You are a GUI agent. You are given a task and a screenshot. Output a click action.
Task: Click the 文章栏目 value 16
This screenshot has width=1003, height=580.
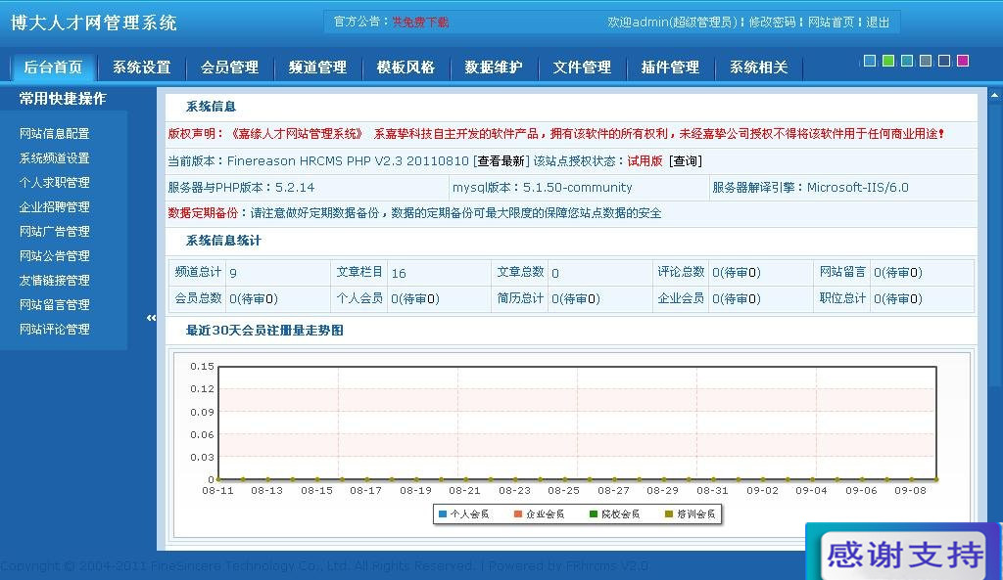point(399,273)
